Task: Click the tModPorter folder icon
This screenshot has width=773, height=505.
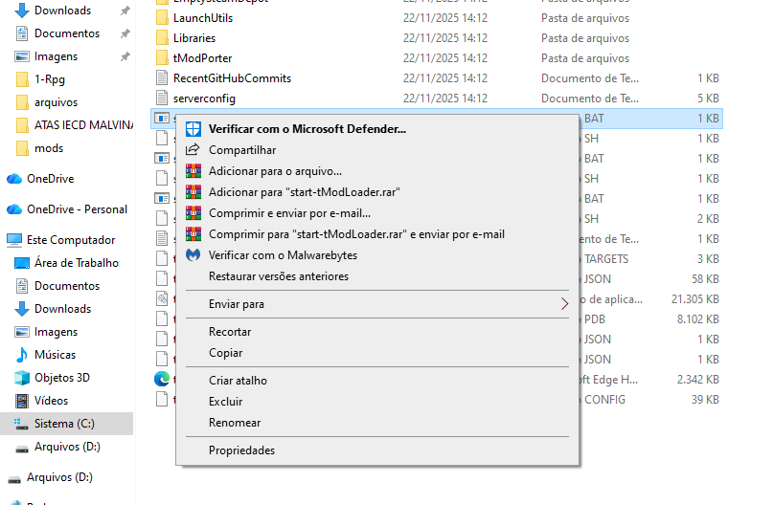Action: [162, 58]
